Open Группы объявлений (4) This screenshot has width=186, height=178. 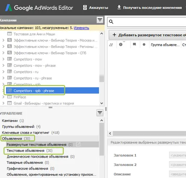[x=21, y=127]
